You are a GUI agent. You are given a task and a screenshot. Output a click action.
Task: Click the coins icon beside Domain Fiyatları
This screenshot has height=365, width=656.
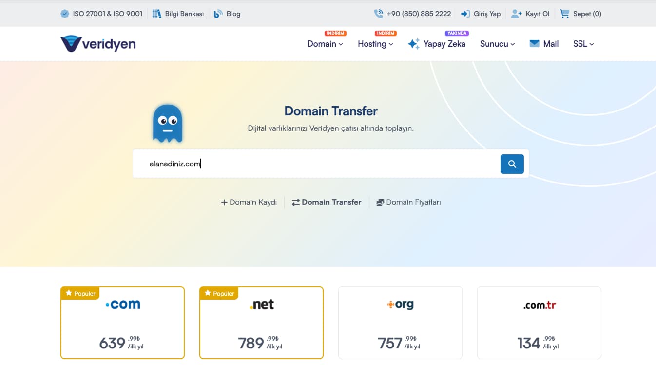click(380, 202)
